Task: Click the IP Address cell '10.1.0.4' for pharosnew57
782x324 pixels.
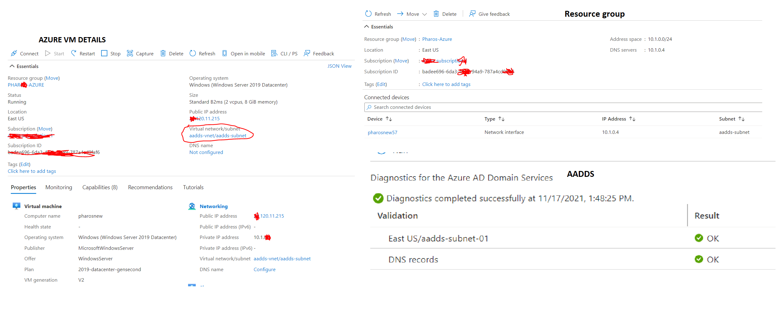Action: point(610,132)
